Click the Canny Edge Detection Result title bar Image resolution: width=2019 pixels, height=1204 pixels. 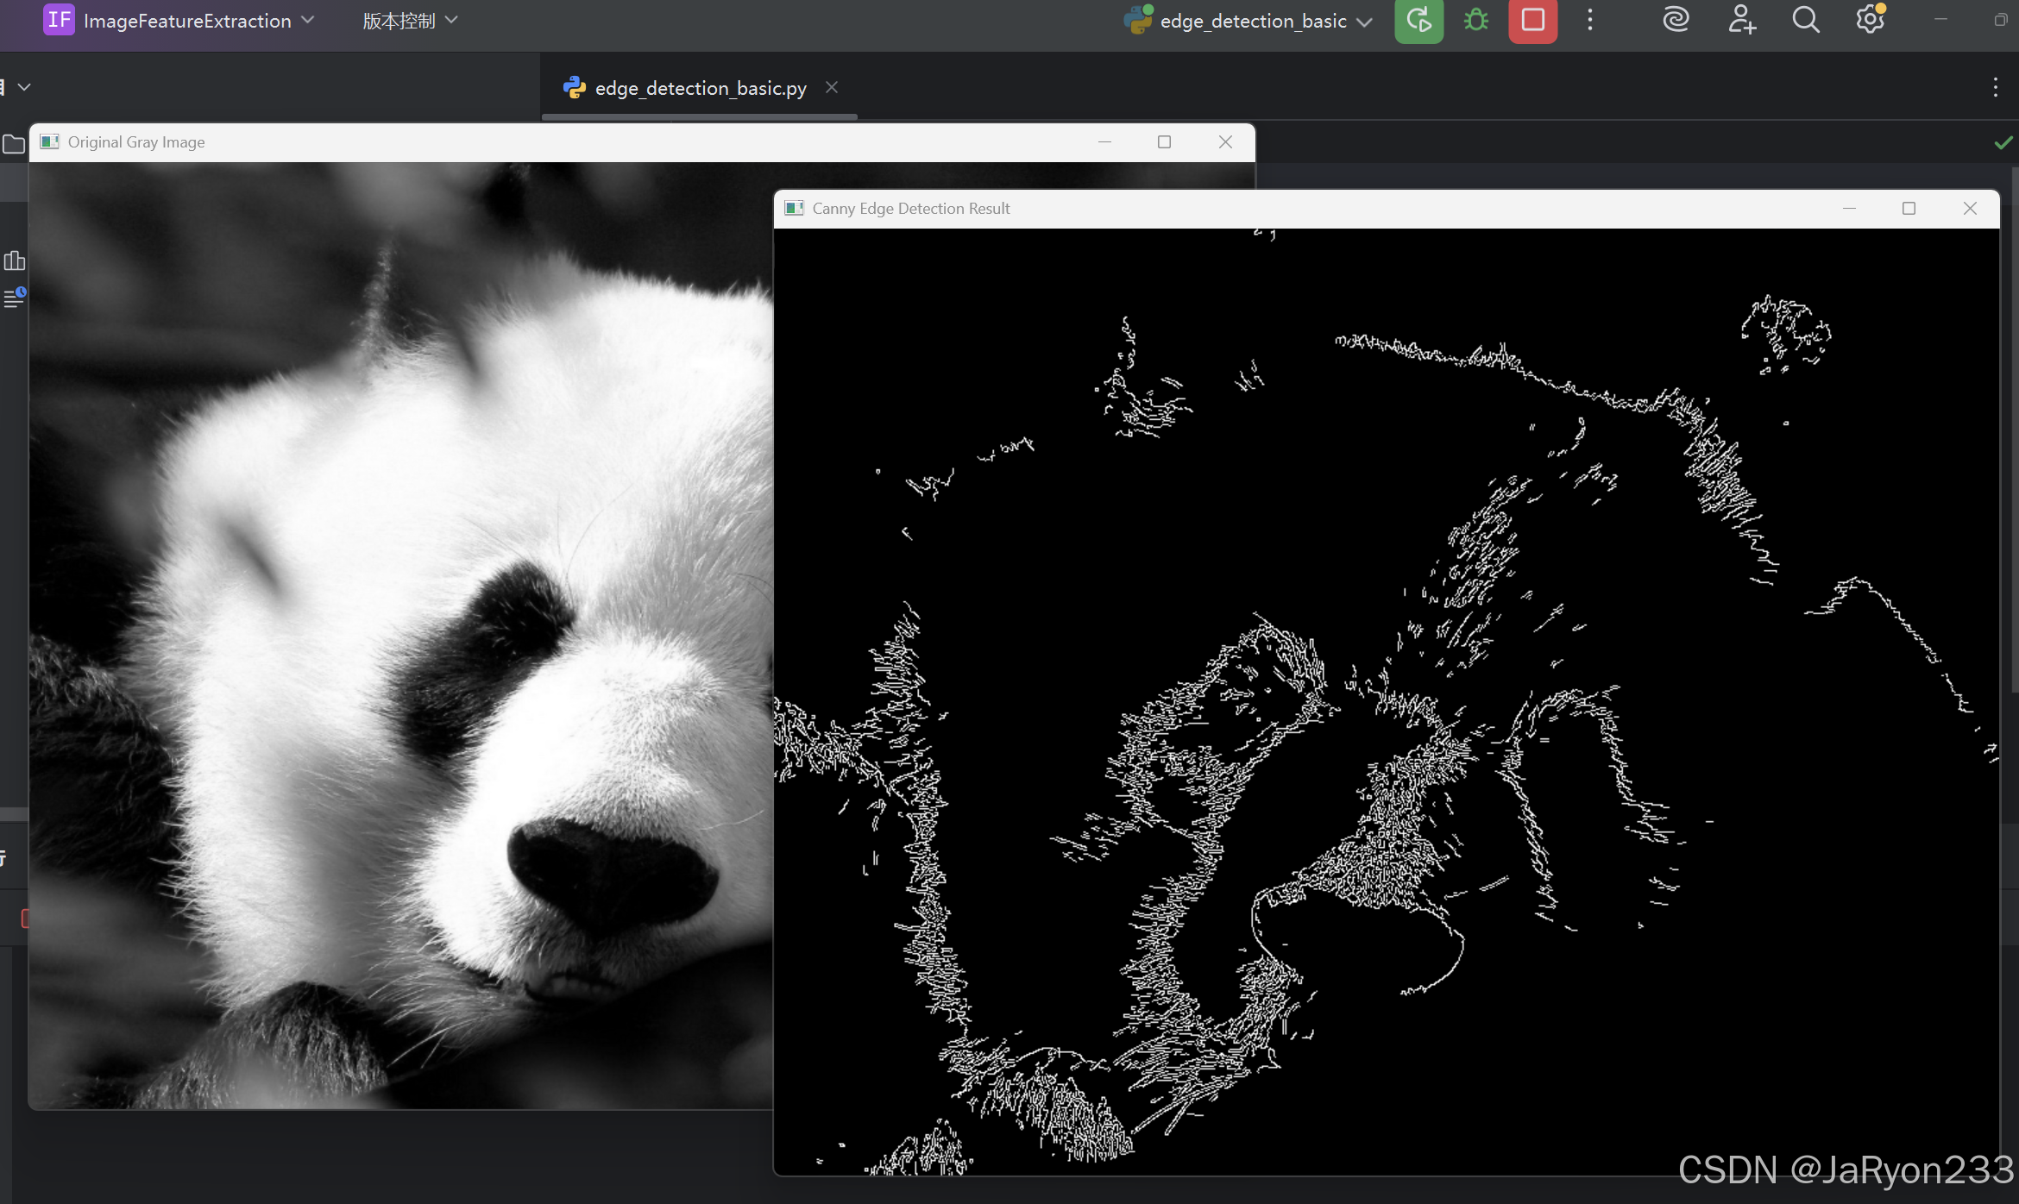pyautogui.click(x=1294, y=209)
